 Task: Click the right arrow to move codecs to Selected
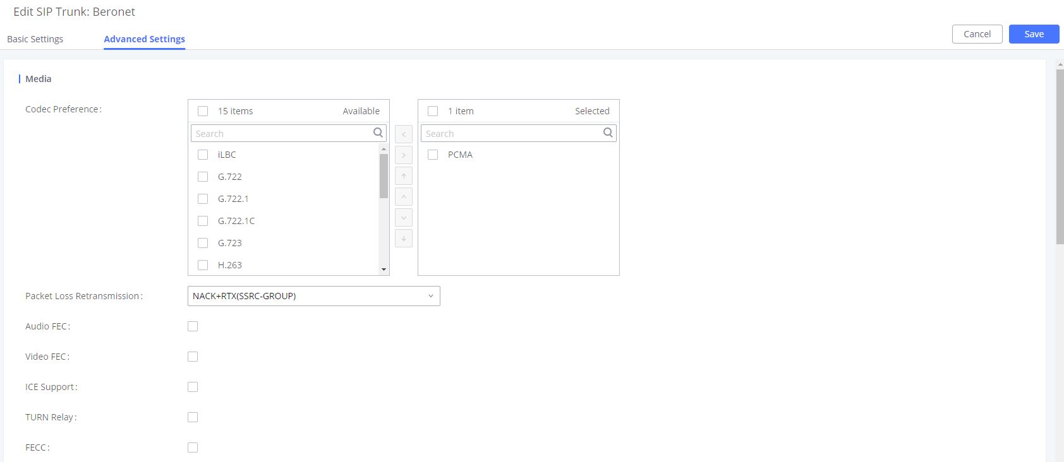pyautogui.click(x=404, y=155)
